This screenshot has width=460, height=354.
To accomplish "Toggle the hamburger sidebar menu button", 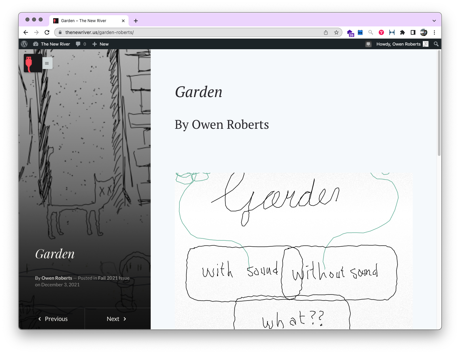I will [x=47, y=63].
